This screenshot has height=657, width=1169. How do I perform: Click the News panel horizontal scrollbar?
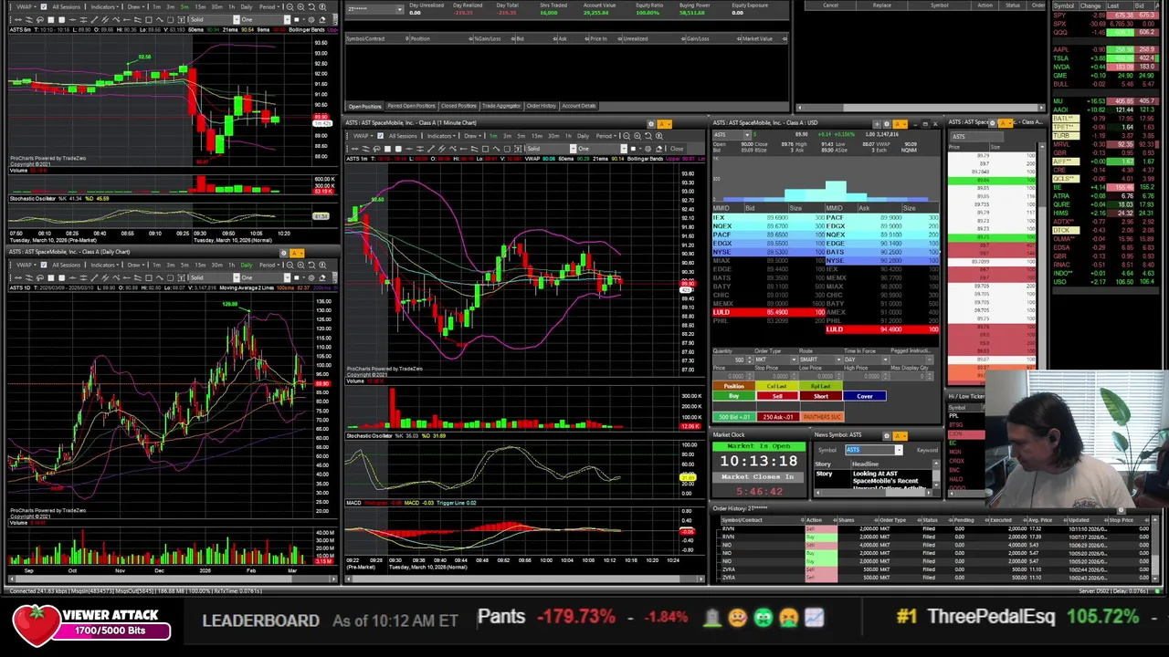872,493
